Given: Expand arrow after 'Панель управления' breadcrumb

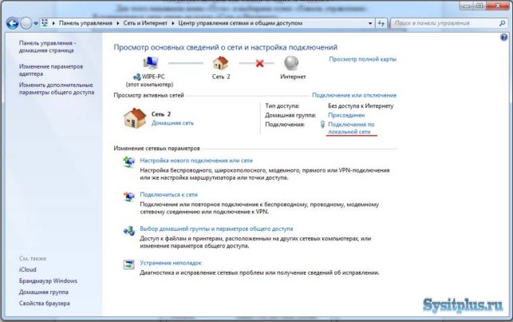Looking at the screenshot, I should coord(118,23).
